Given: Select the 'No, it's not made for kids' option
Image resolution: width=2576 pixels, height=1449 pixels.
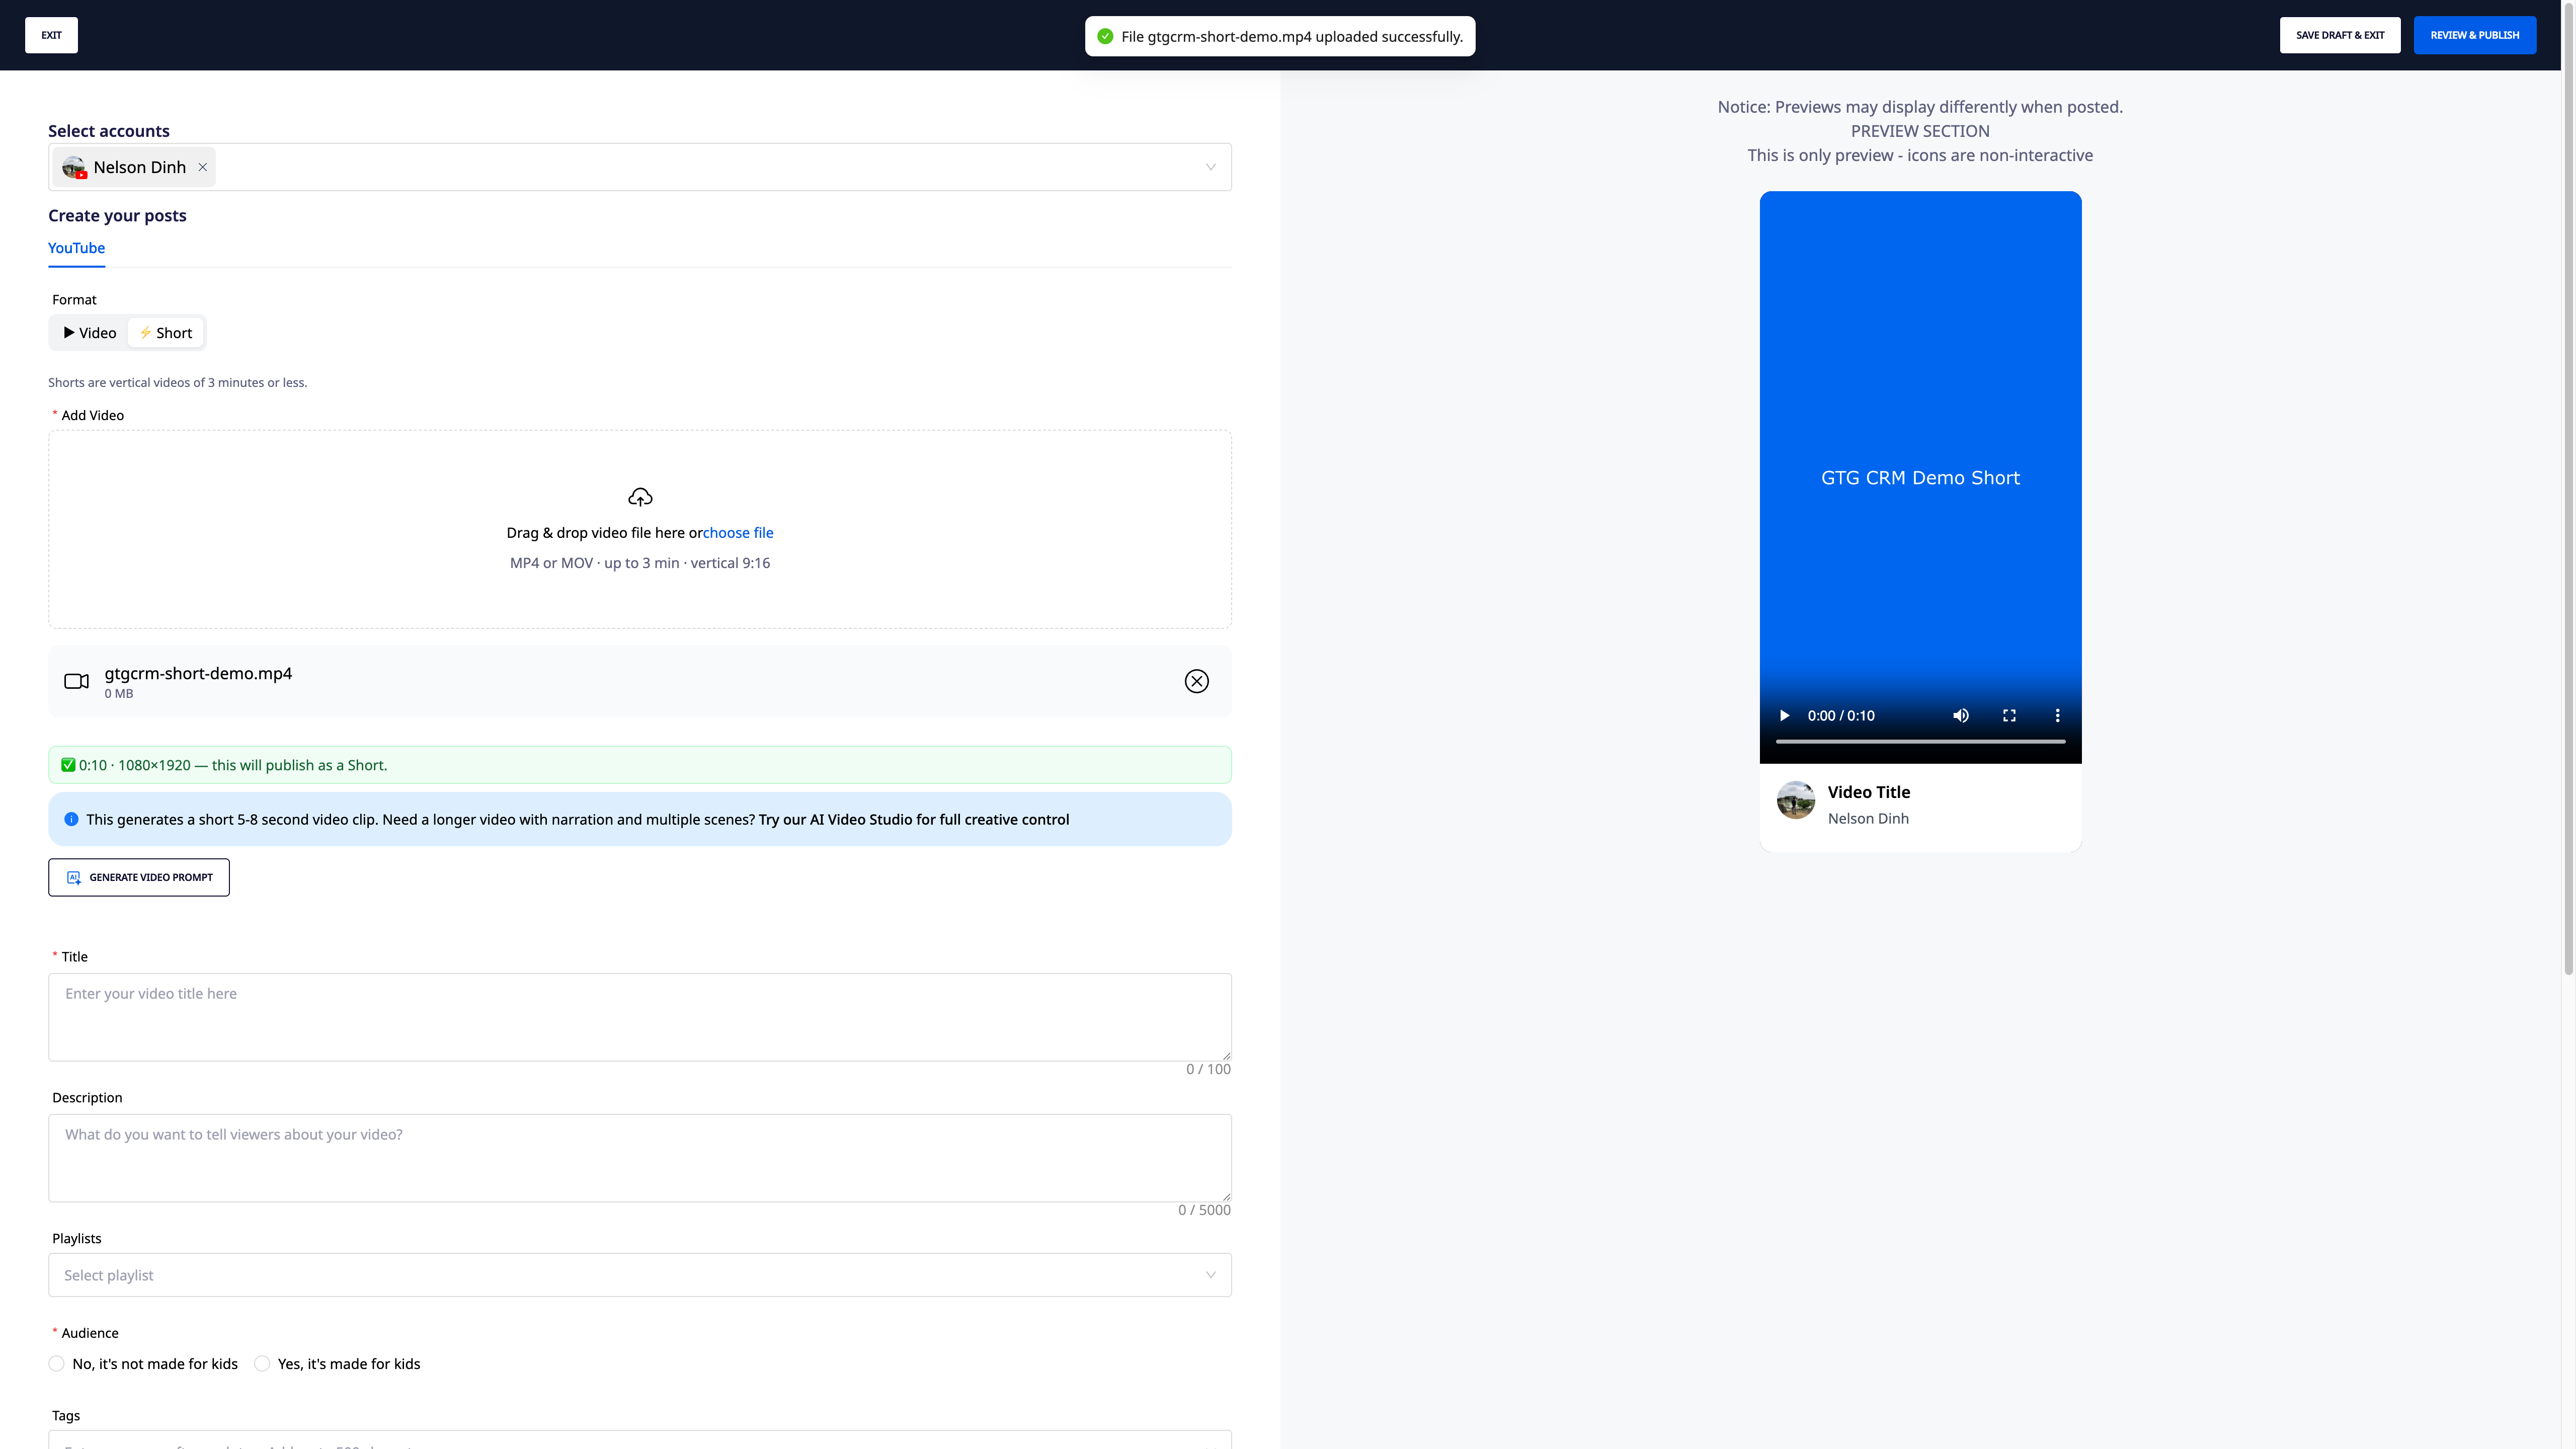Looking at the screenshot, I should (x=56, y=1363).
